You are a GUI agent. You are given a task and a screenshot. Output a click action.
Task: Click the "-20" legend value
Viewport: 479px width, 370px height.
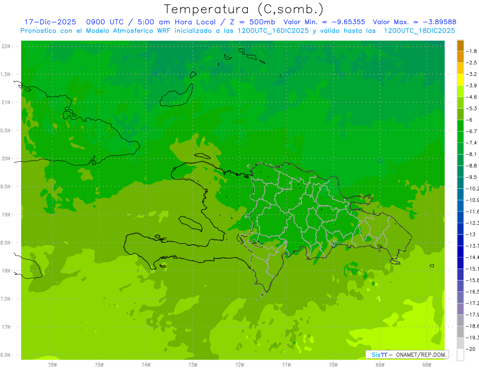pyautogui.click(x=470, y=349)
